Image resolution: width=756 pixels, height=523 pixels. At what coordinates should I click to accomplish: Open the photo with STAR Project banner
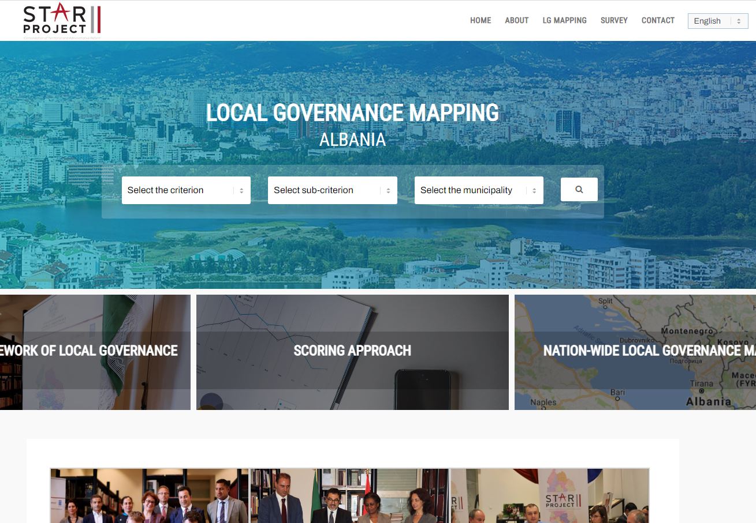(x=550, y=496)
